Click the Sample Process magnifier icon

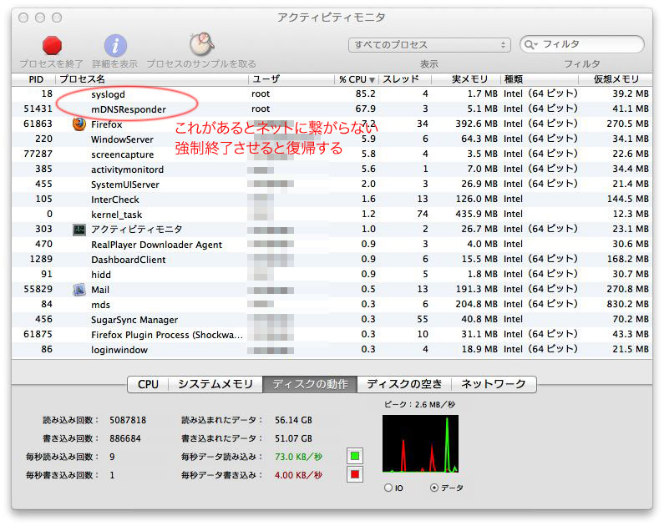[201, 44]
